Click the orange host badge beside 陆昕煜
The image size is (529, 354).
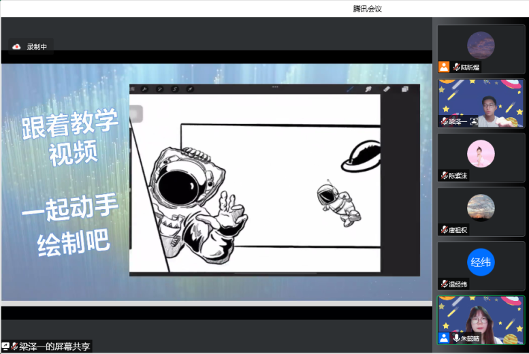tap(444, 67)
